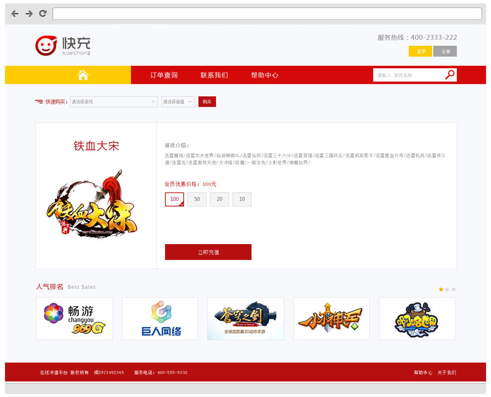Image resolution: width=491 pixels, height=397 pixels.
Task: Select the 20 price option
Action: click(x=219, y=200)
